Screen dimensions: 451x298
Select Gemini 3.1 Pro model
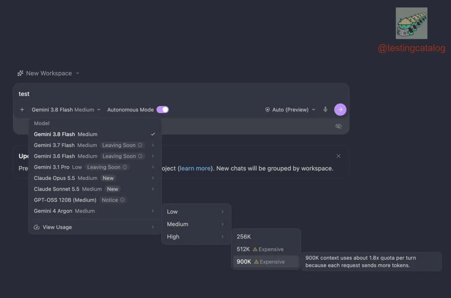point(95,167)
